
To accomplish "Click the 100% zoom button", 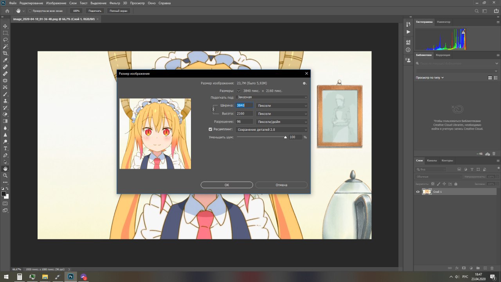I will (x=76, y=11).
